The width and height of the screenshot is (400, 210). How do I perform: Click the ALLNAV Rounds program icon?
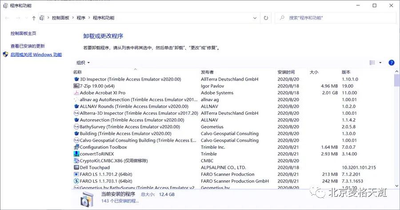point(76,106)
